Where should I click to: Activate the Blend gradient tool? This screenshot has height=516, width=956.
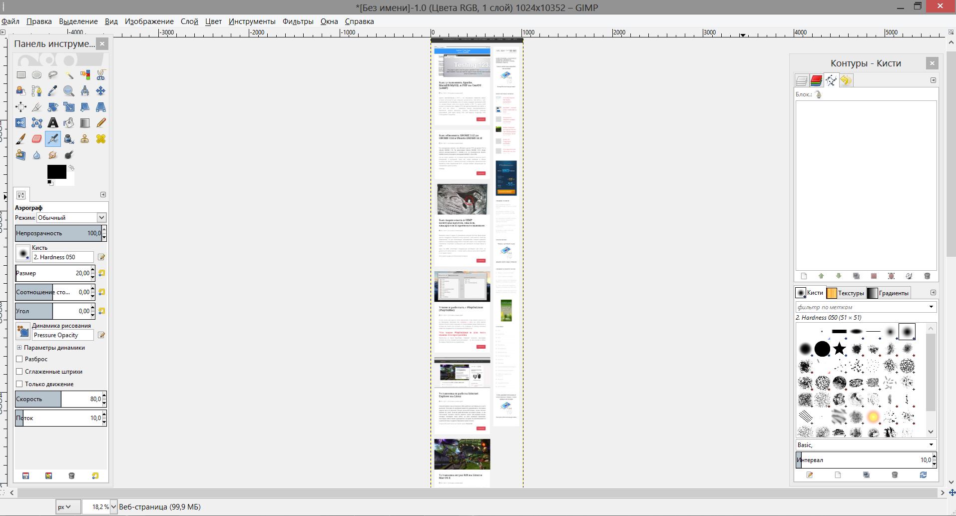[85, 123]
